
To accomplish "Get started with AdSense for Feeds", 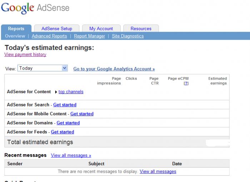I will click(62, 132).
